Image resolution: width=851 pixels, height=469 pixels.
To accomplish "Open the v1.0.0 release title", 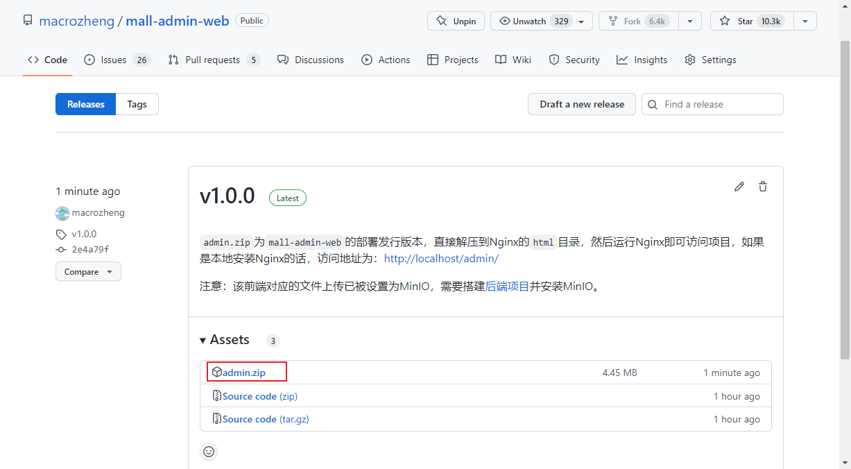I will (227, 196).
